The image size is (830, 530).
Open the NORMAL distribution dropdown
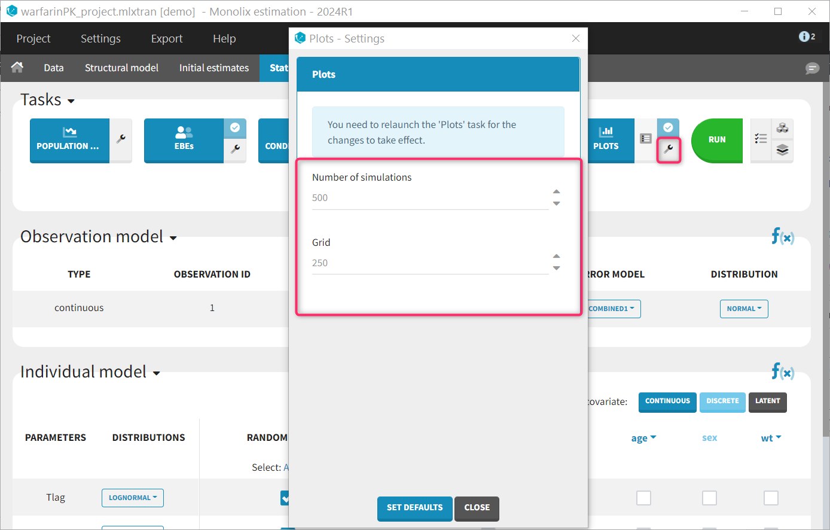click(744, 309)
